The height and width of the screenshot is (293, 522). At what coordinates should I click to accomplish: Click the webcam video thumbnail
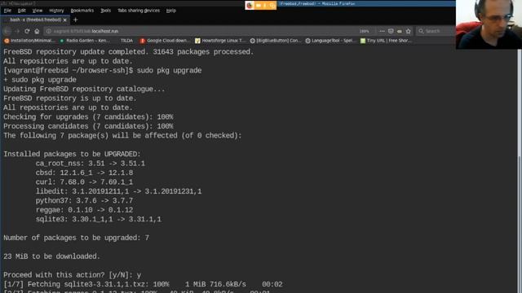click(489, 24)
